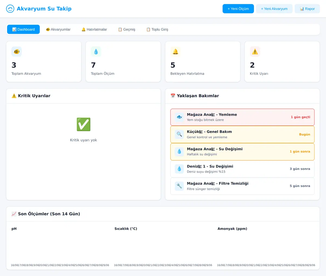326x276 pixels.
Task: Click the water drop icon beside Deniz Su Değişimi
Action: point(179,169)
